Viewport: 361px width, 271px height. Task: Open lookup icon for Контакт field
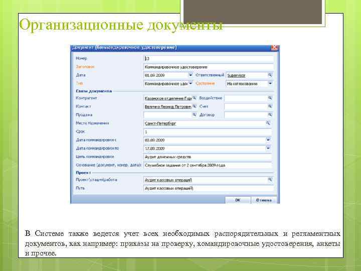[195, 106]
